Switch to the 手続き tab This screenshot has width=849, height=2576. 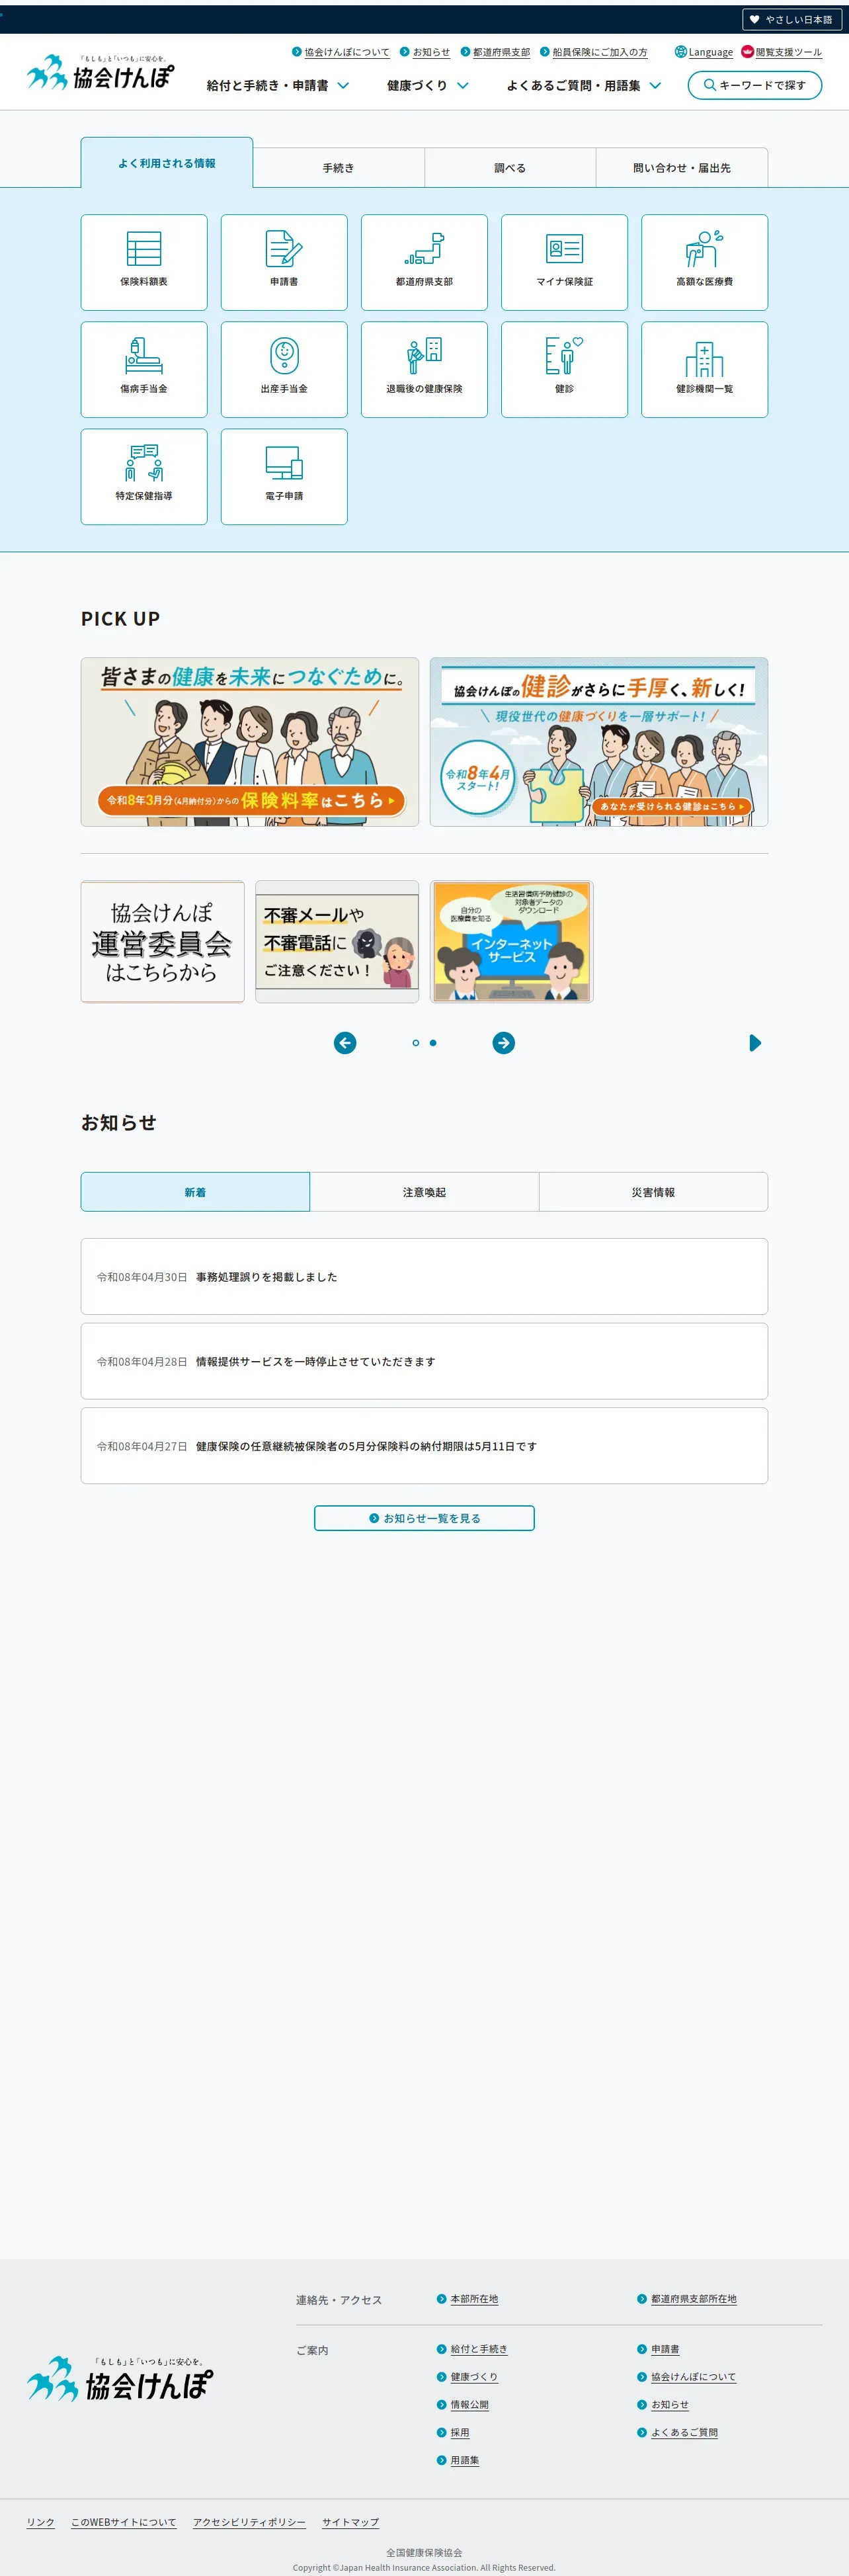coord(339,168)
